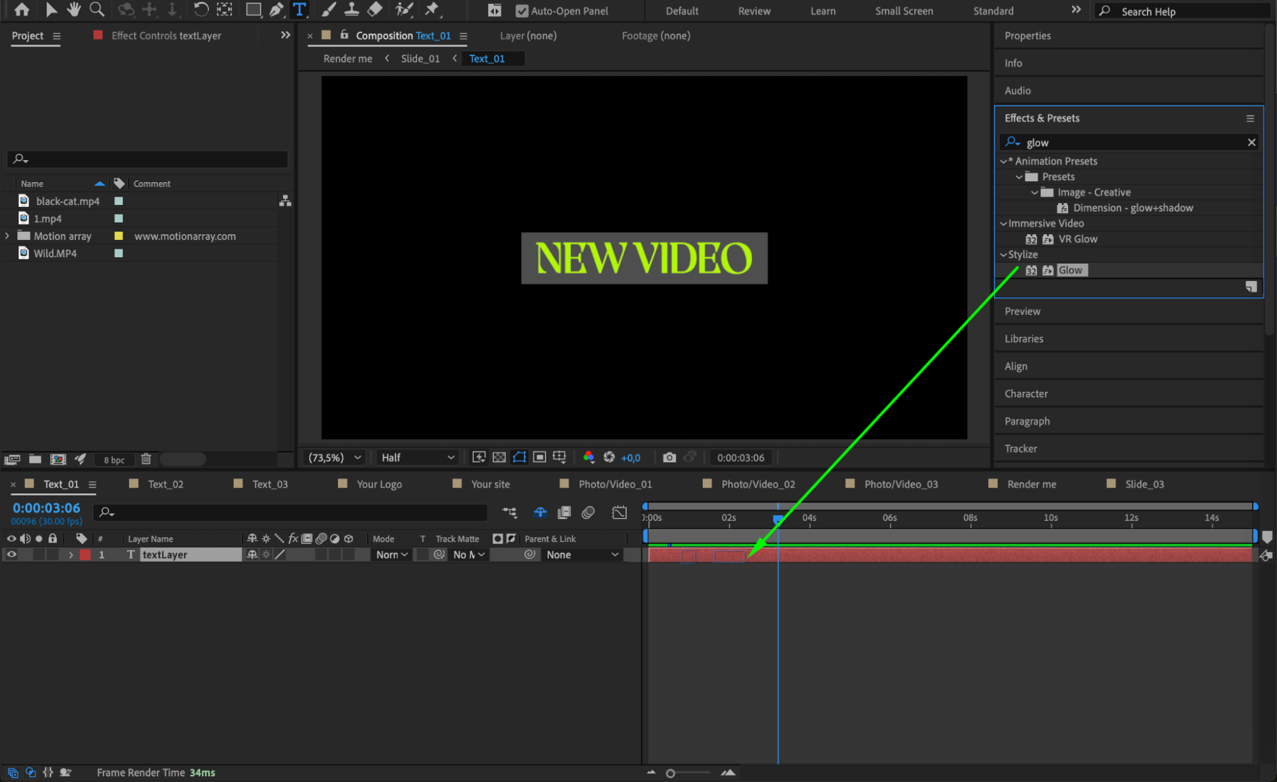Collapse the Stylize effects category
This screenshot has width=1277, height=782.
[1003, 255]
